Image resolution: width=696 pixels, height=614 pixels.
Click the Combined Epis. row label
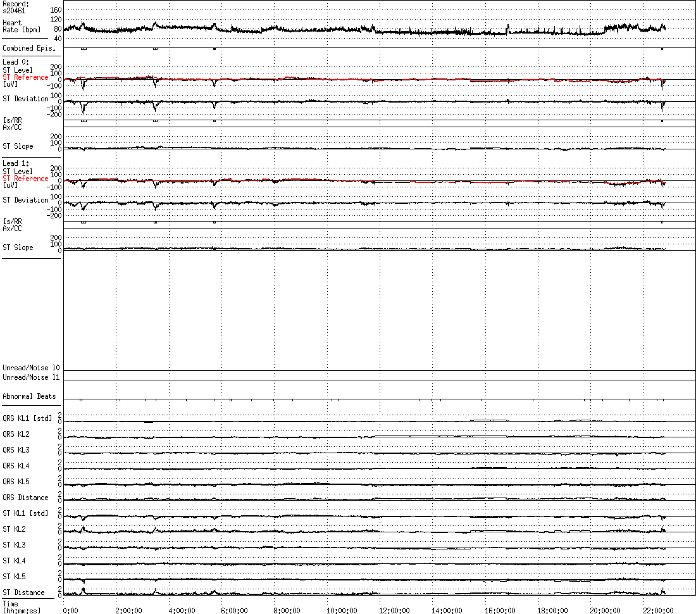[x=28, y=48]
